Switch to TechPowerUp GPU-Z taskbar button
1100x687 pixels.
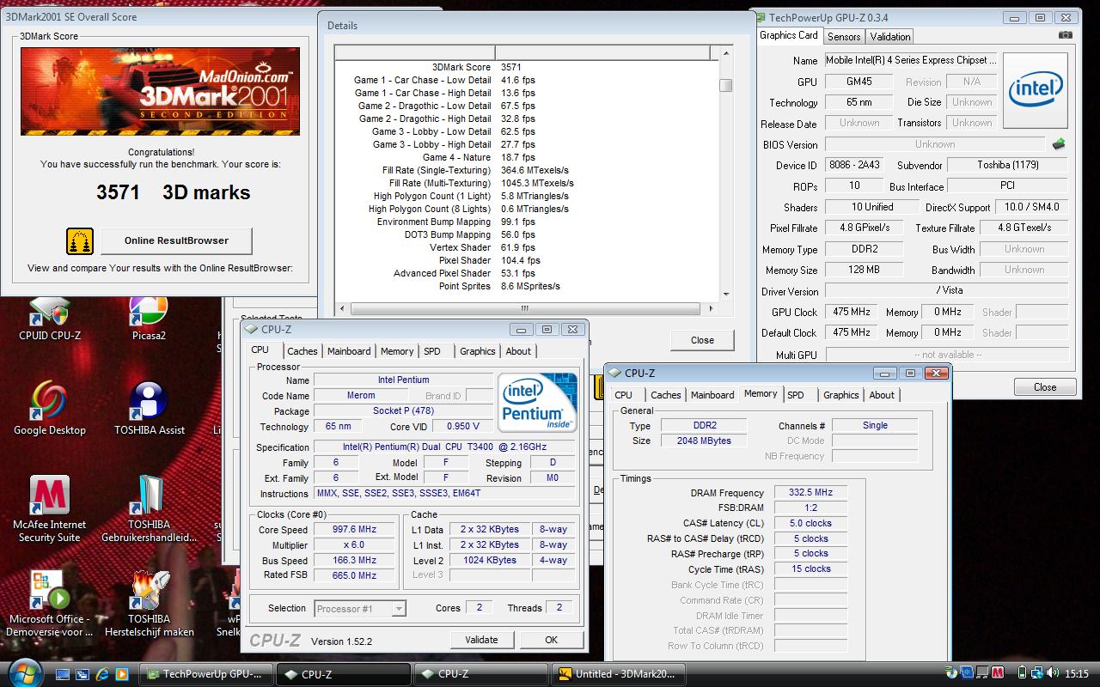tap(206, 674)
